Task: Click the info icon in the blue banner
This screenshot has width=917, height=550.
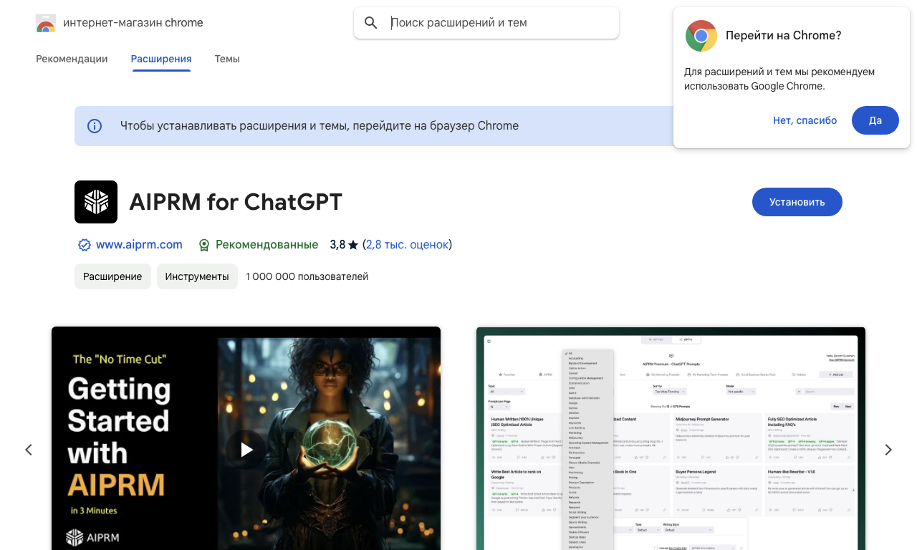Action: (x=95, y=126)
